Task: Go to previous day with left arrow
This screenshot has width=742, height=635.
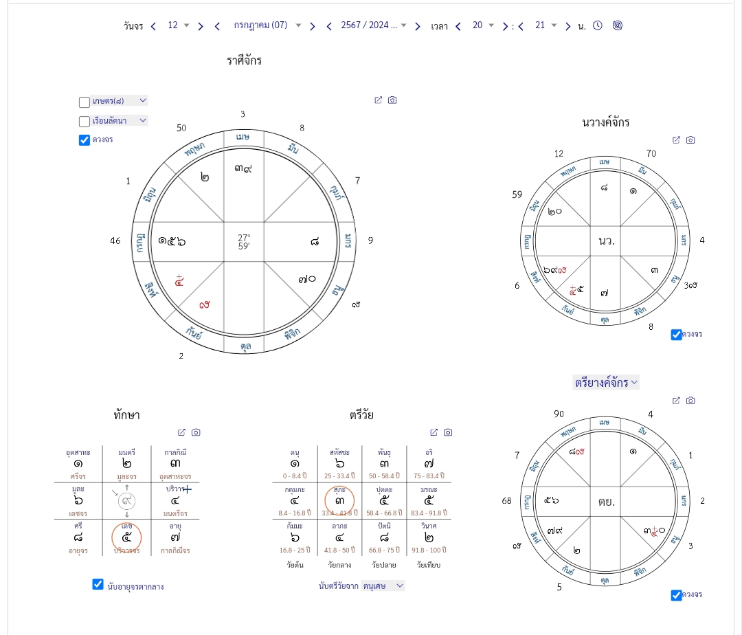Action: (x=153, y=27)
